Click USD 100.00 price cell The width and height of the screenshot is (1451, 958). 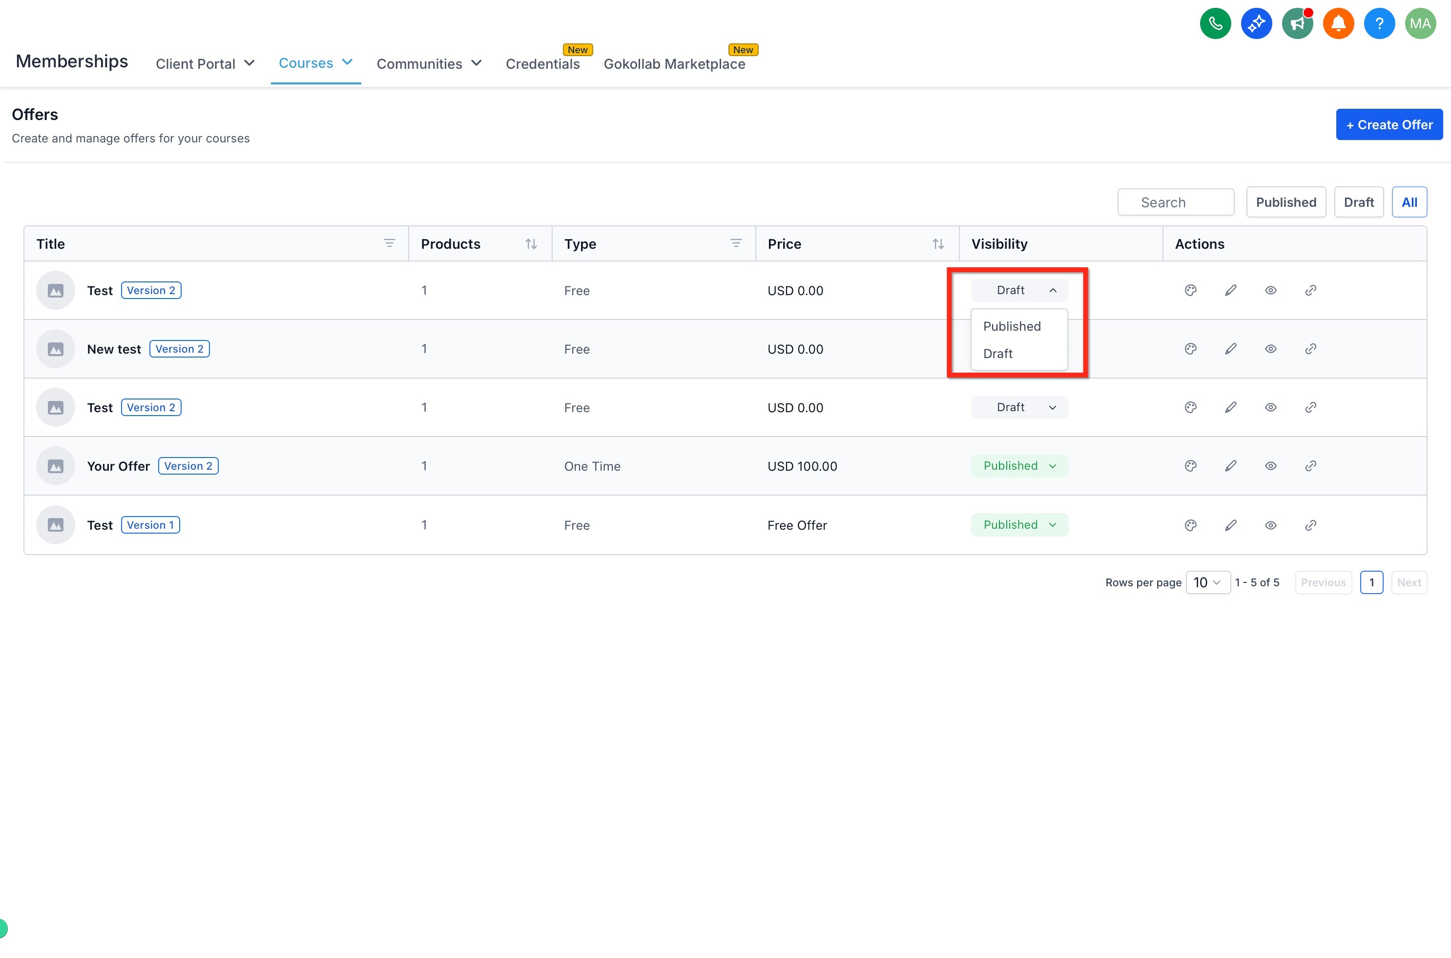click(802, 466)
